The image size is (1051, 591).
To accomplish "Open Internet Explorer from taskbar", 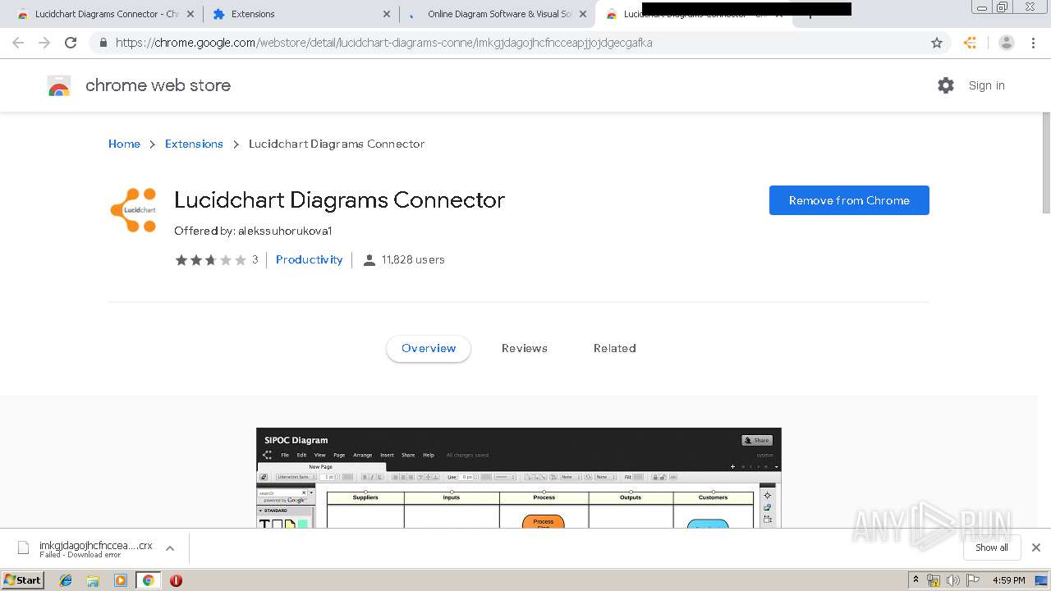I will tap(66, 580).
